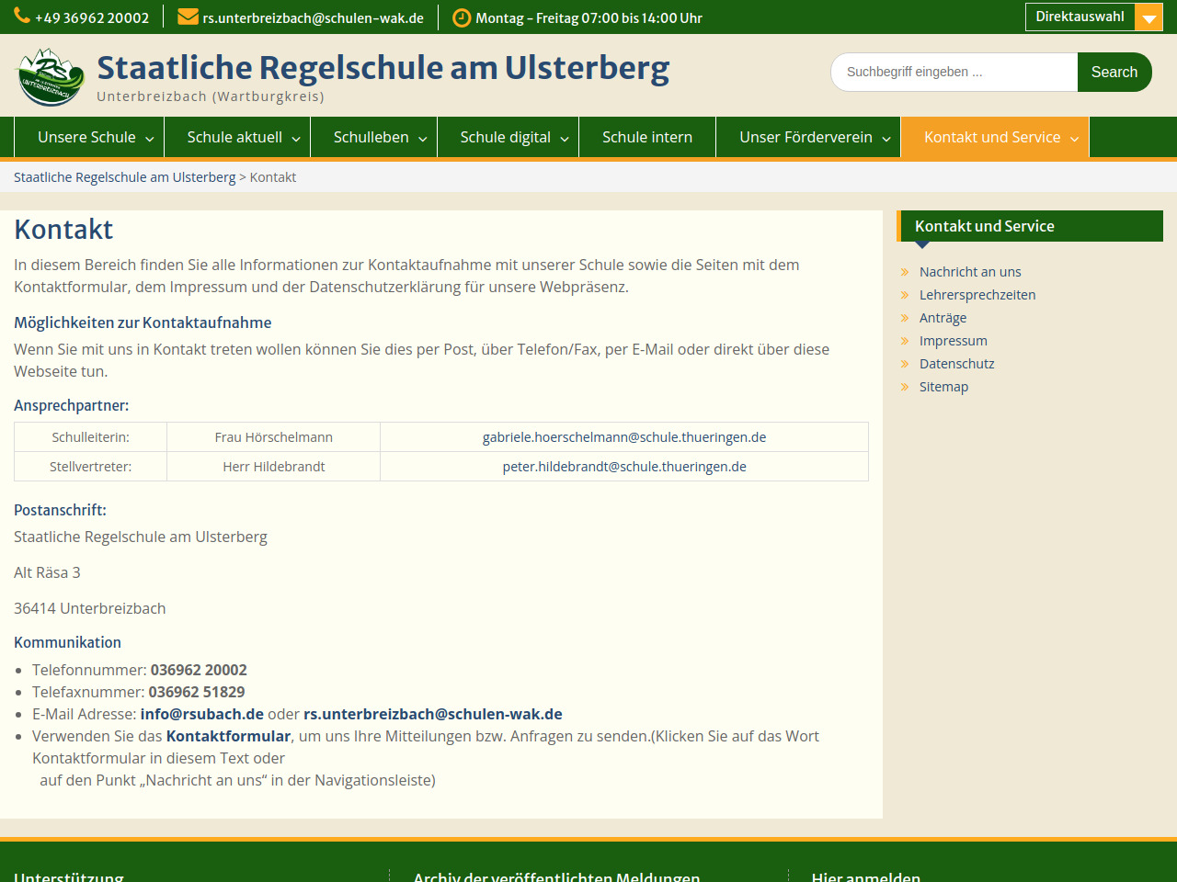This screenshot has width=1177, height=882.
Task: Focus the Suchbegriff eingeben search field
Action: [954, 72]
